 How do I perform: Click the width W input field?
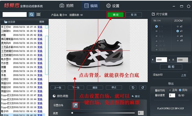(161, 60)
